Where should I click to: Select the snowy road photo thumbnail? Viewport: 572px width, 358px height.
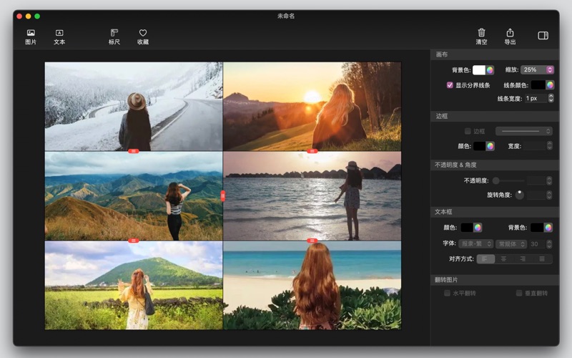pyautogui.click(x=134, y=106)
